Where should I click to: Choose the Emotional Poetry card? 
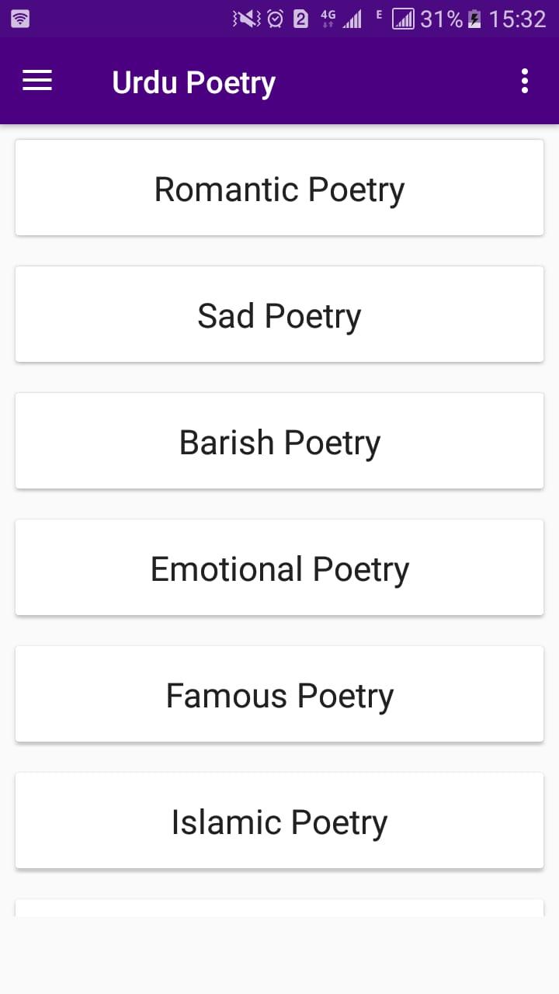(279, 568)
